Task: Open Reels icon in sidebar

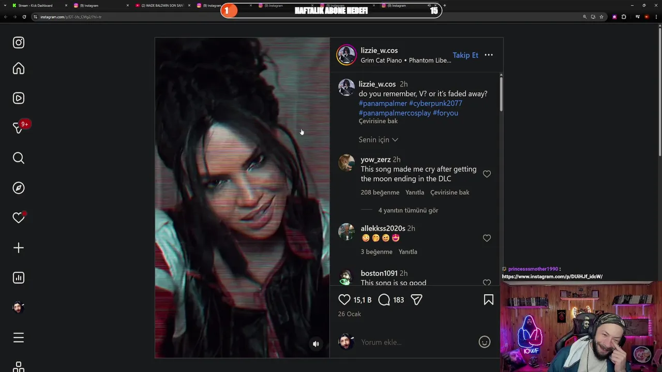Action: (x=19, y=98)
